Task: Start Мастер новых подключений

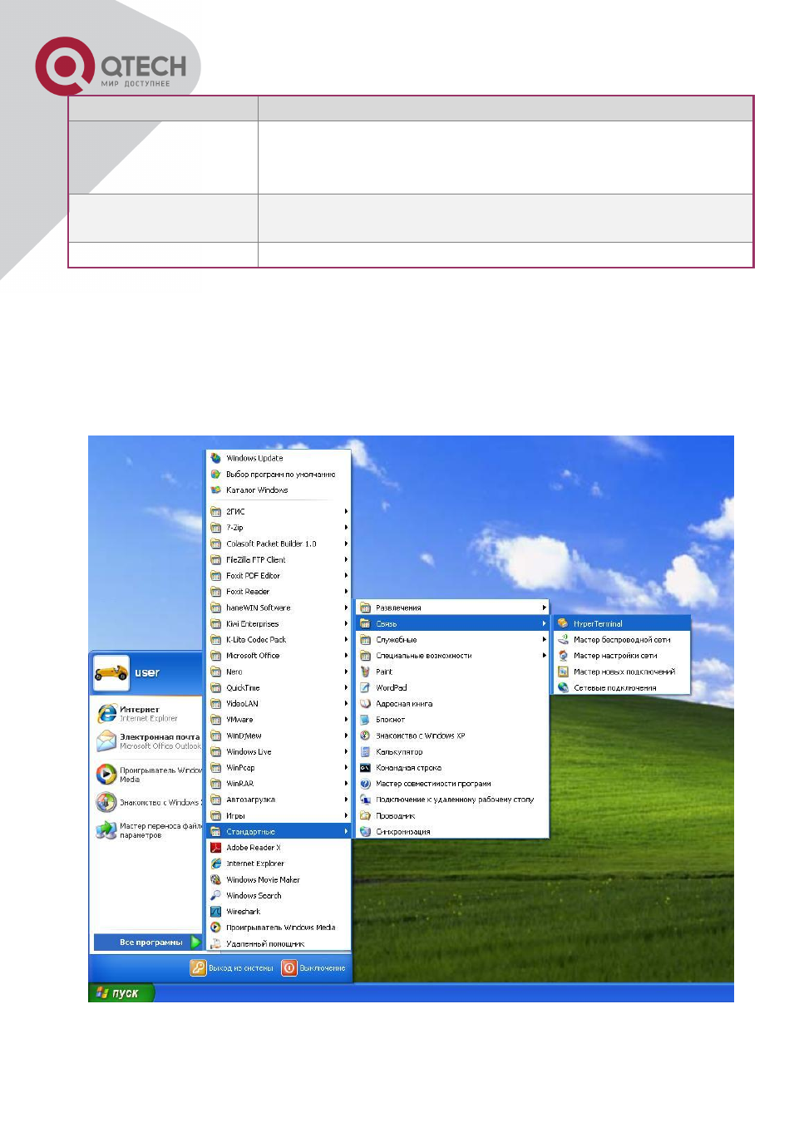Action: click(x=622, y=672)
